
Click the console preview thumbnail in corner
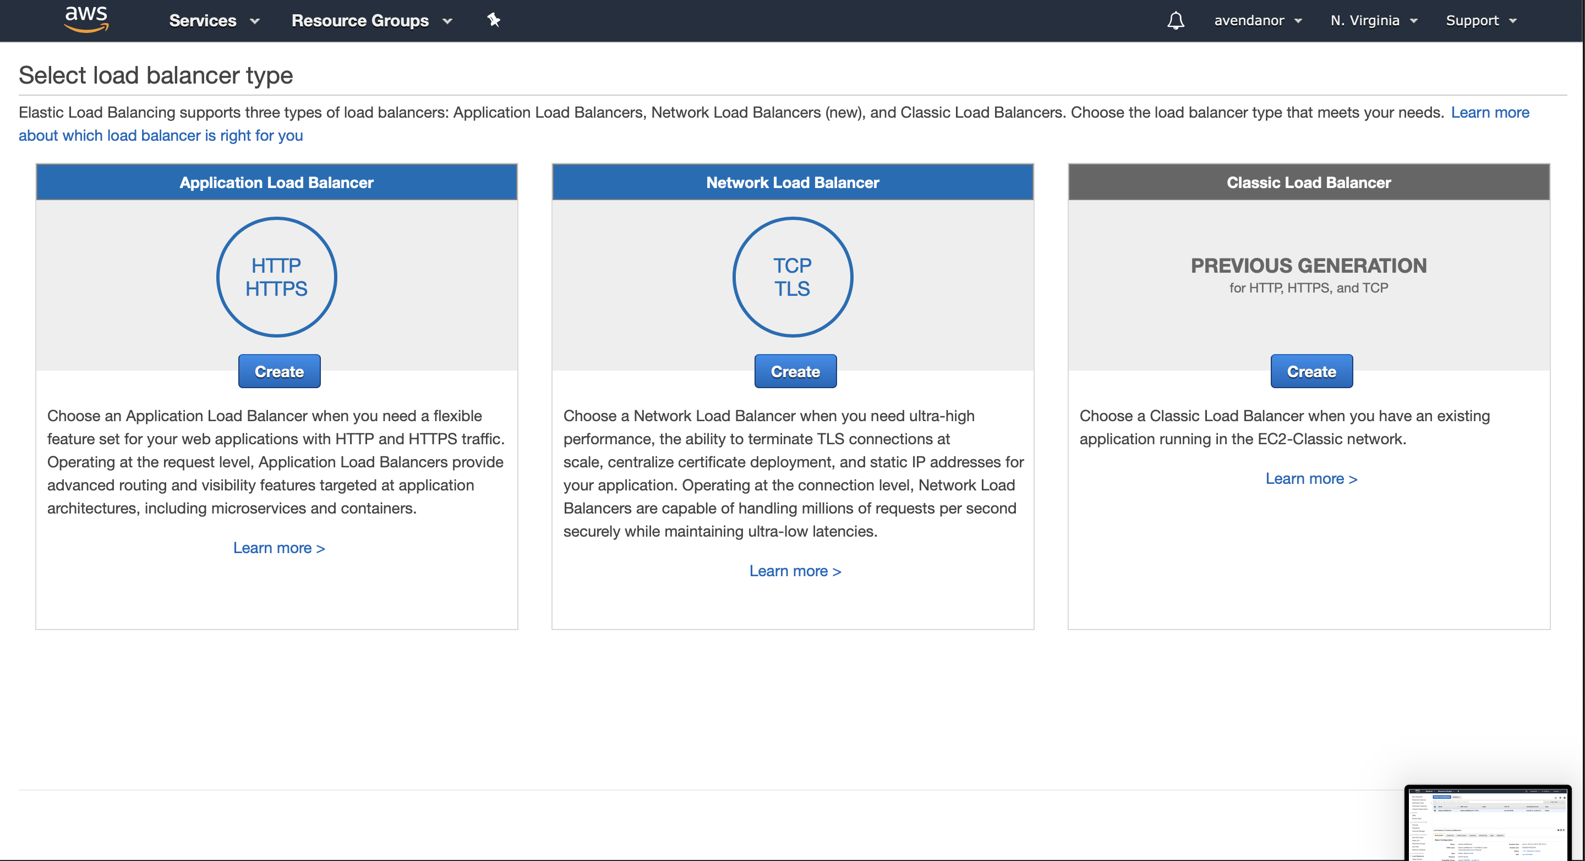tap(1487, 824)
